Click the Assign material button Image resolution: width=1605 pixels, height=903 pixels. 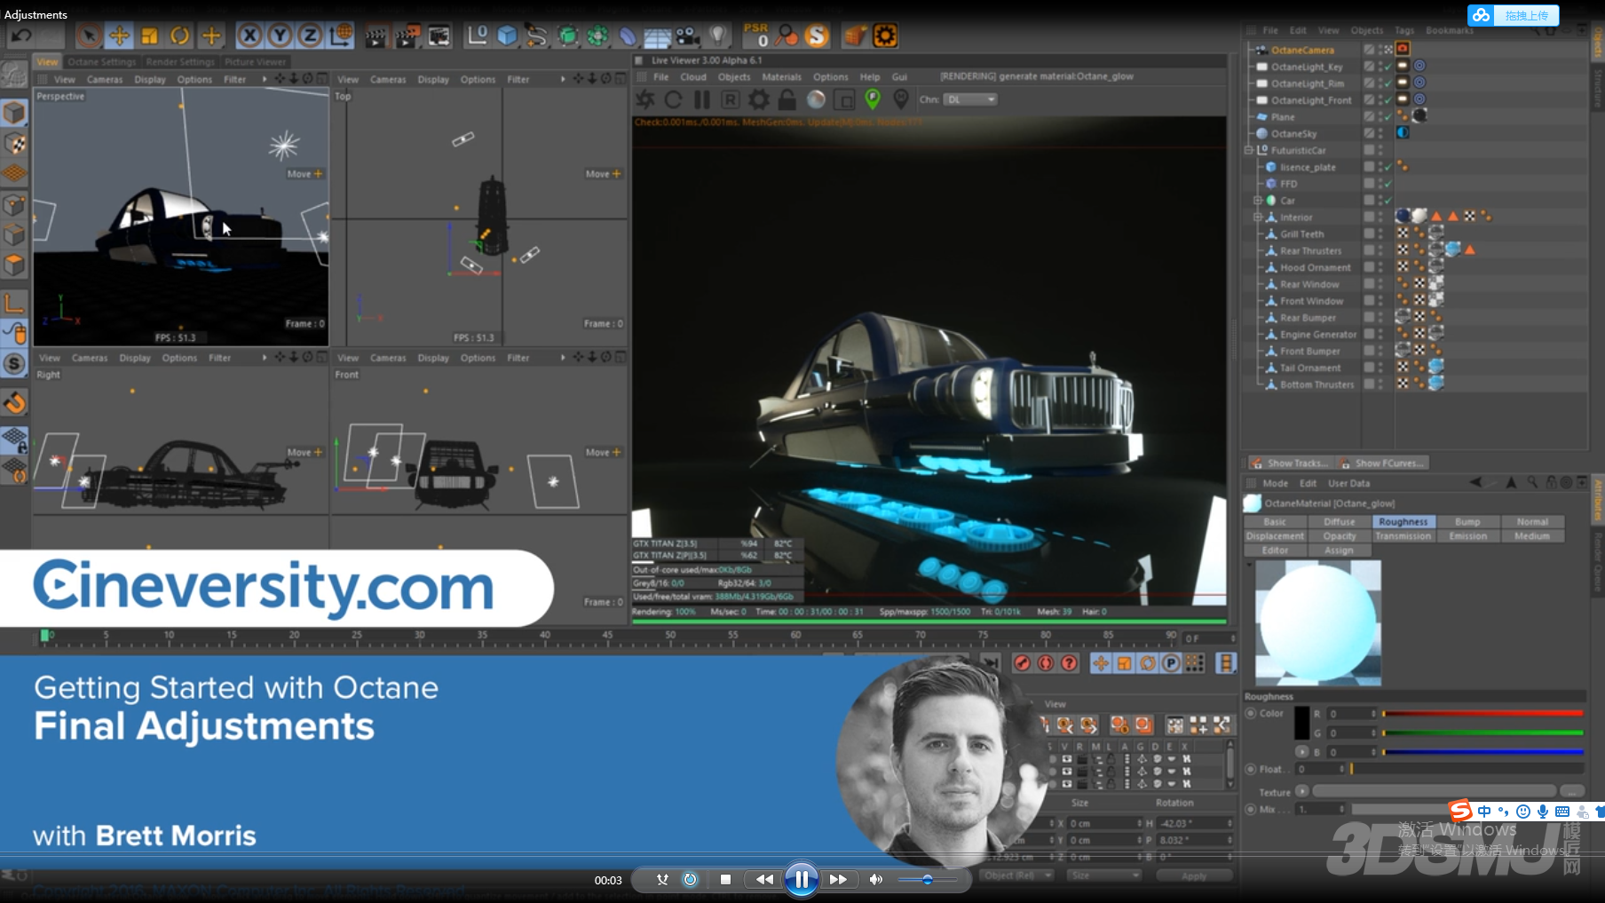[x=1339, y=551]
